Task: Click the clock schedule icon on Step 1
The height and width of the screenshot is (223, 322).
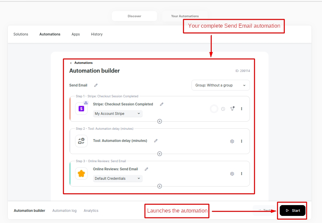Action: [223, 109]
